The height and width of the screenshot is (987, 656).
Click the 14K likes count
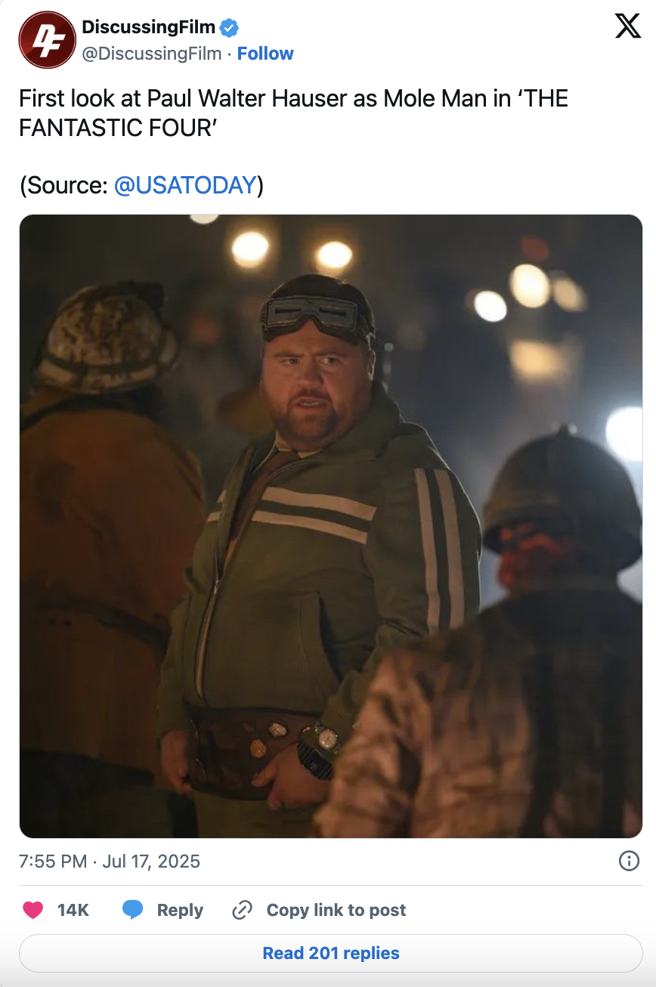[x=73, y=910]
